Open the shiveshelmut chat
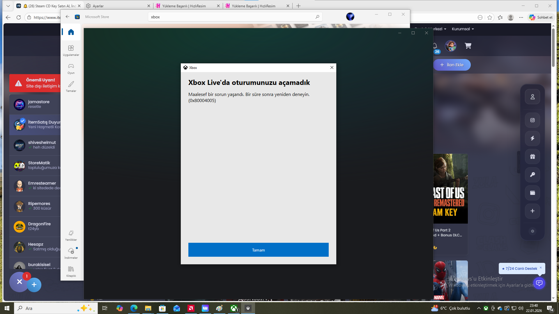This screenshot has width=559, height=314. (x=35, y=145)
